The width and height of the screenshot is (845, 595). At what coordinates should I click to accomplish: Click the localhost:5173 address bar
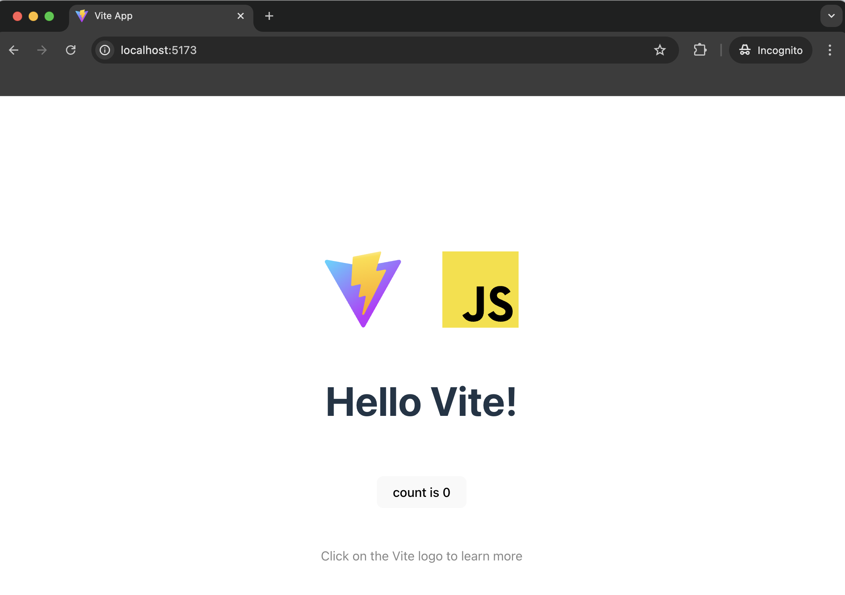pyautogui.click(x=385, y=50)
